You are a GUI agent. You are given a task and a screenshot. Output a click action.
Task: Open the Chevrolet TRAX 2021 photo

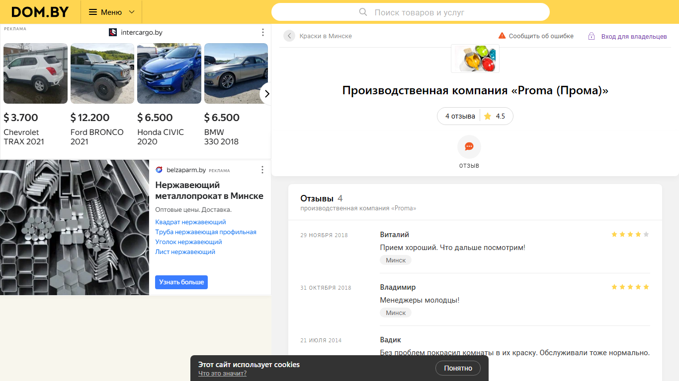[35, 73]
